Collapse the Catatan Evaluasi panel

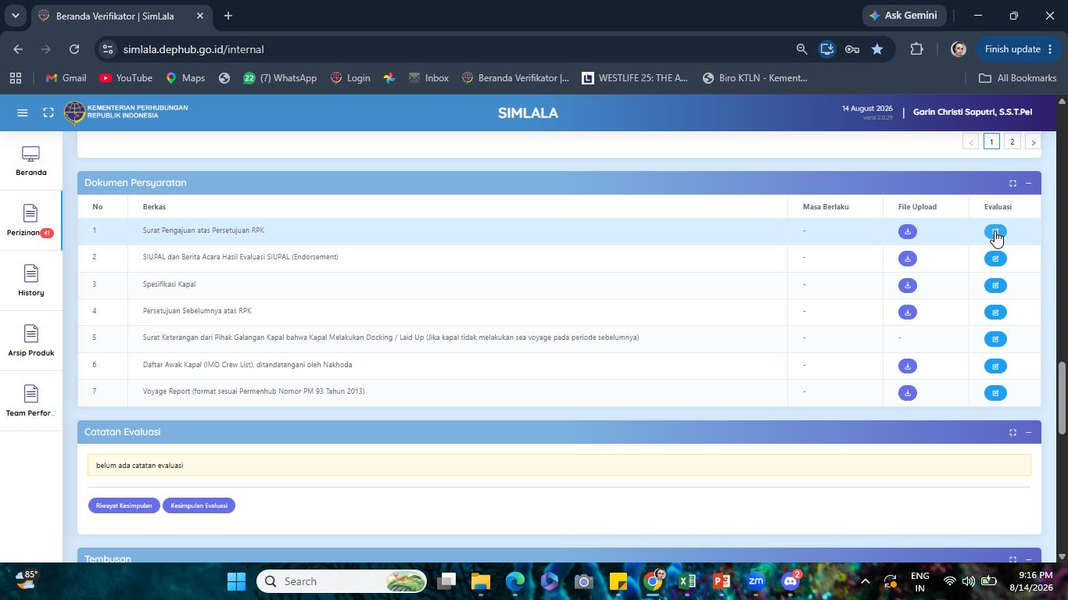1028,433
